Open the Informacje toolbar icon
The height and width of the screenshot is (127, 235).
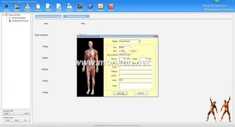pos(100,6)
